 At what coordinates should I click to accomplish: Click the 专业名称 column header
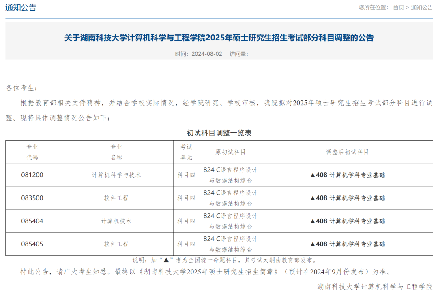116,152
